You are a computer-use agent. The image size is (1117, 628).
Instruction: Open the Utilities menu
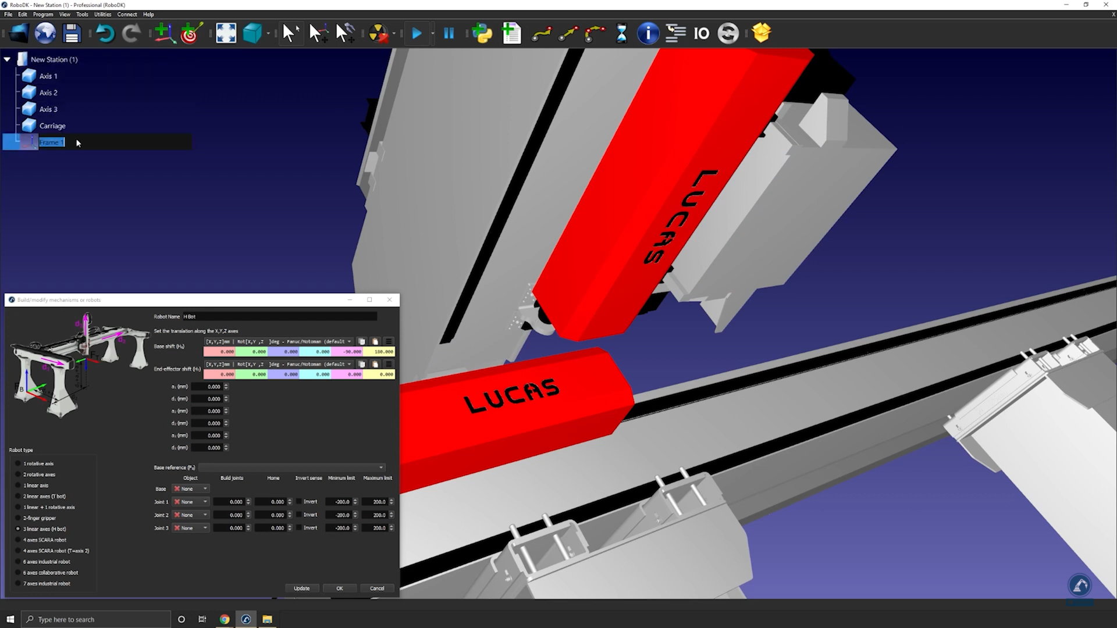pyautogui.click(x=102, y=14)
